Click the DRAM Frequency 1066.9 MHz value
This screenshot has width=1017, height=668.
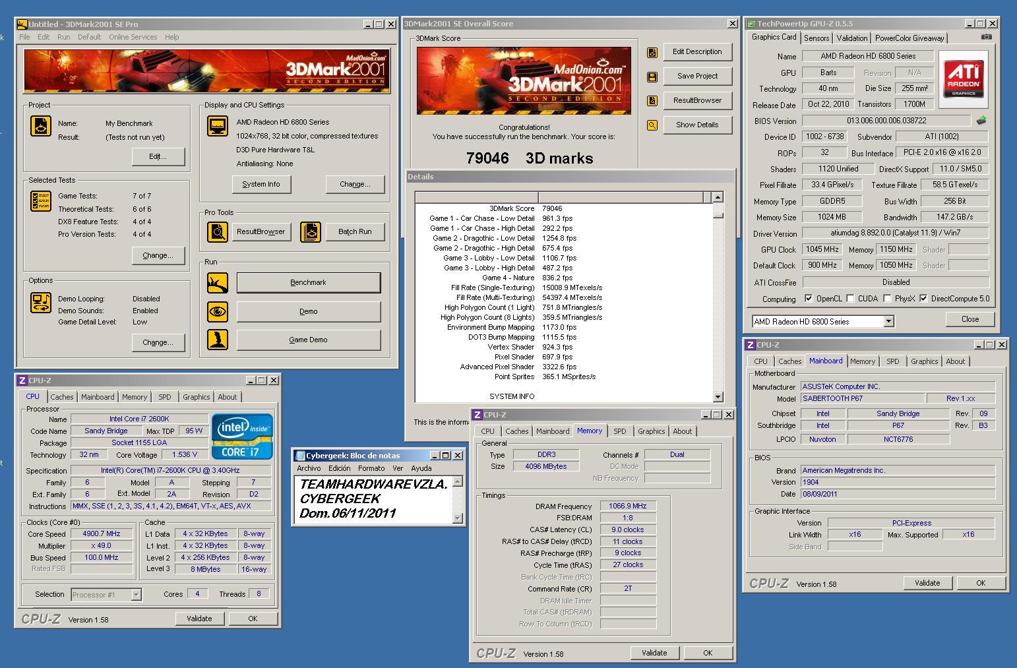[628, 506]
